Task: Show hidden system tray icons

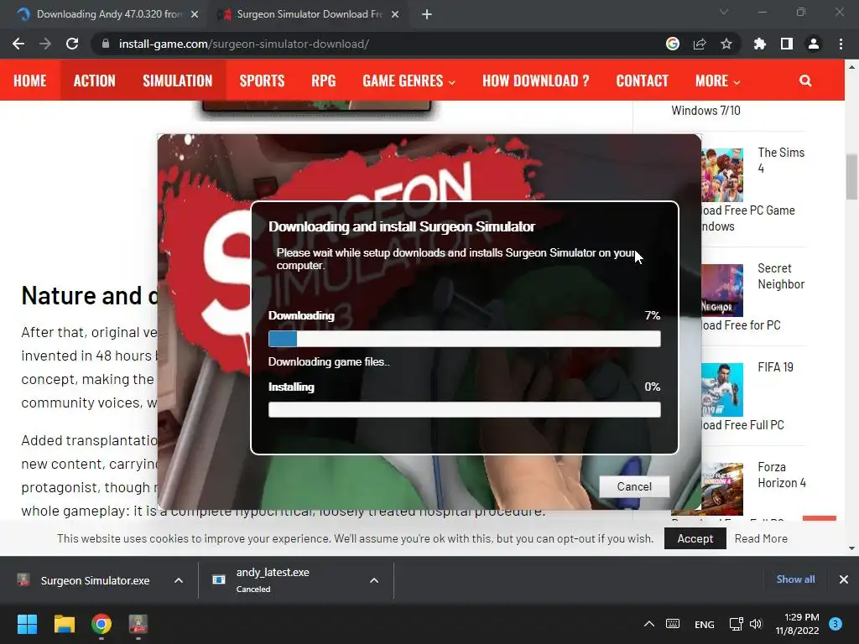Action: (x=649, y=624)
